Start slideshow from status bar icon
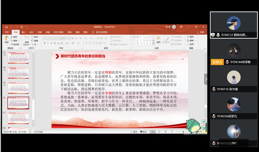The height and width of the screenshot is (152, 259). coord(172,132)
